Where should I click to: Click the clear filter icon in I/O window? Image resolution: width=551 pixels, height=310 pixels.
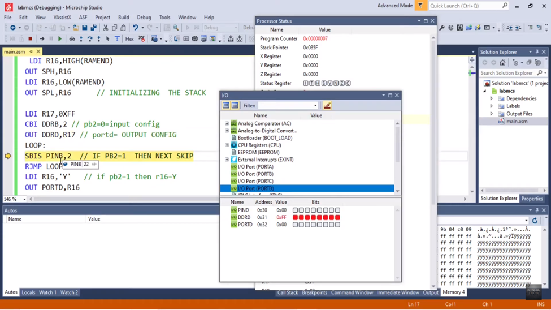pos(327,105)
